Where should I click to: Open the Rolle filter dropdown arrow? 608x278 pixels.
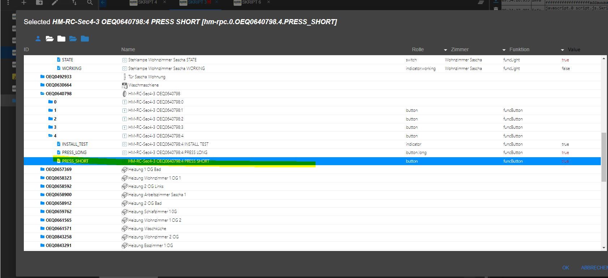(445, 50)
